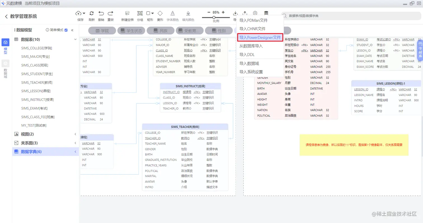Expand the 视图(2) section
Viewport: 423px width, 223px height.
[x=75, y=134]
